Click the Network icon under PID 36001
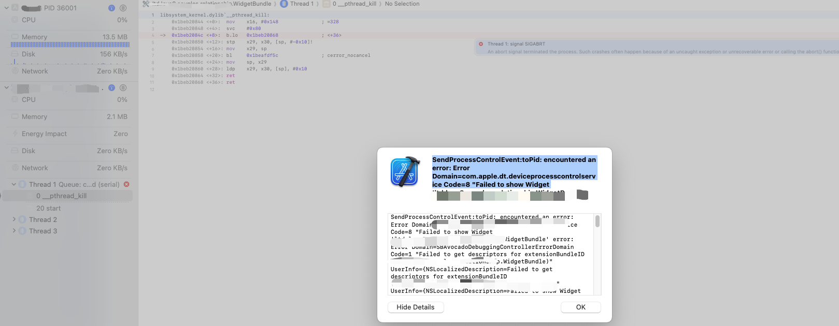 coord(15,71)
